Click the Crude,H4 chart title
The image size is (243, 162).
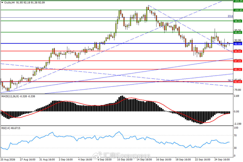[9, 3]
